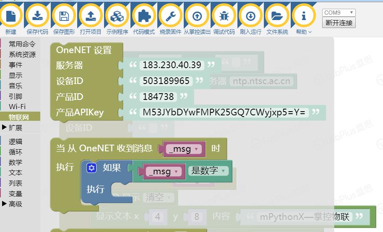
Task: Click the 服务器 label on the OneNET block
Action: 69,65
